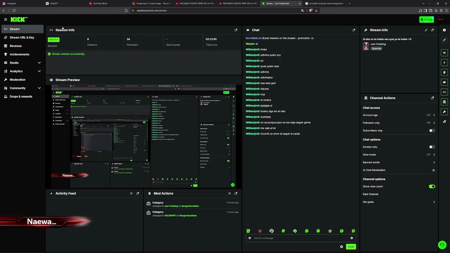Click the Stream Preview thumbnail

click(x=143, y=136)
